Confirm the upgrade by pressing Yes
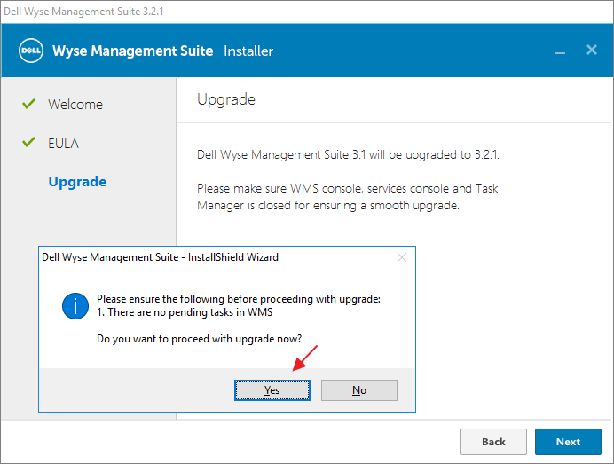614x464 pixels. click(x=272, y=390)
